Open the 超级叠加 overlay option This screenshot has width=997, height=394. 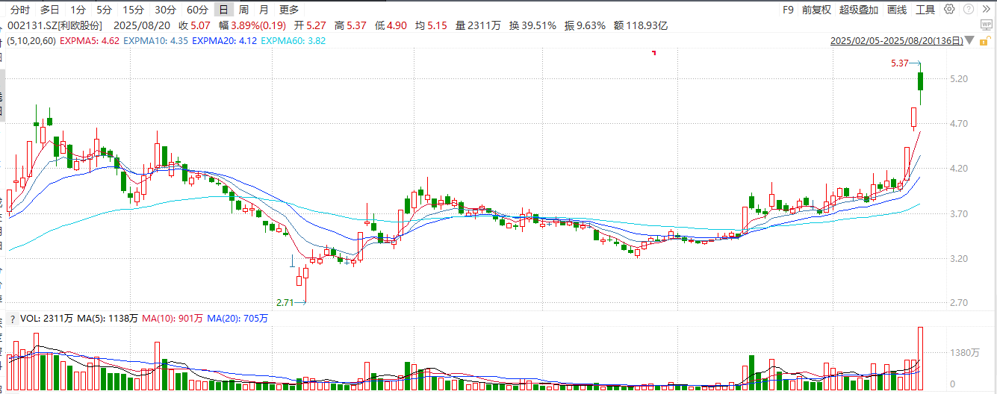click(858, 10)
